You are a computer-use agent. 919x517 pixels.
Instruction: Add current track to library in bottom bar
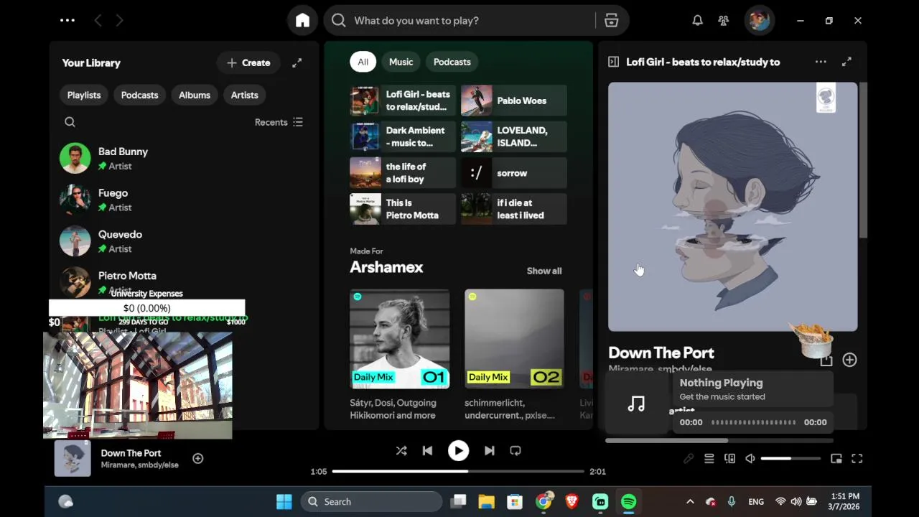coord(198,458)
